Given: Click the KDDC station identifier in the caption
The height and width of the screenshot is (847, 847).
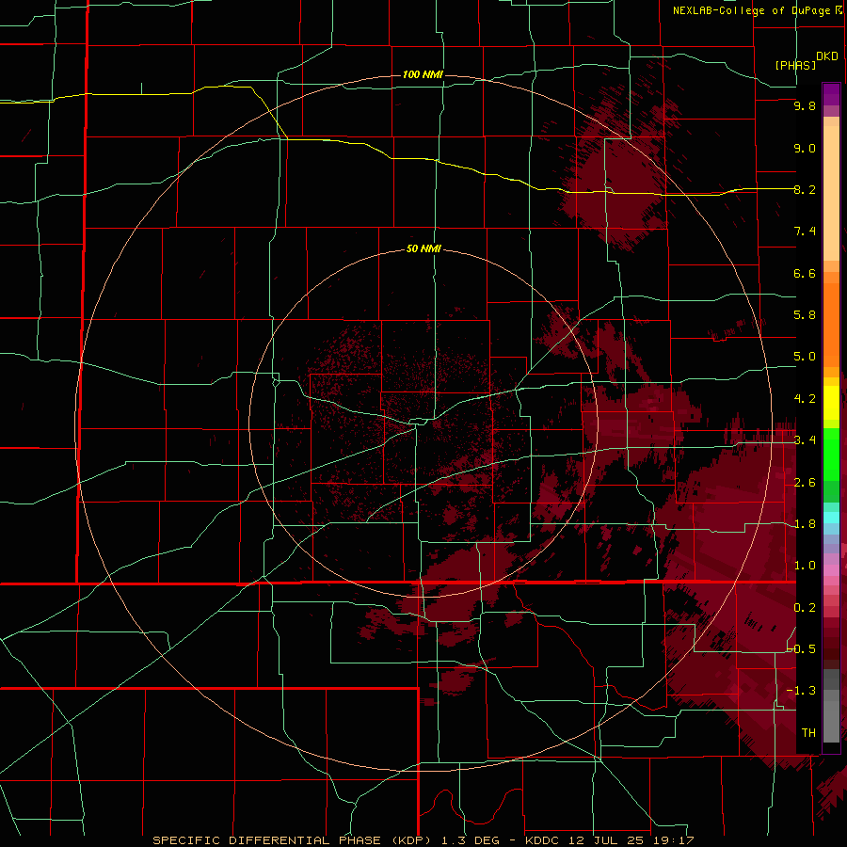Looking at the screenshot, I should 542,840.
